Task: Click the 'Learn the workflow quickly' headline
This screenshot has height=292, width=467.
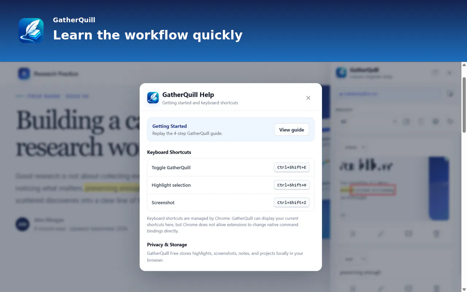Action: [x=148, y=35]
